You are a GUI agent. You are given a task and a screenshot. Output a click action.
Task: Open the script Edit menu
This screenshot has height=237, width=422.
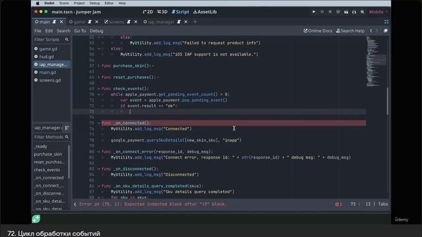click(x=49, y=31)
